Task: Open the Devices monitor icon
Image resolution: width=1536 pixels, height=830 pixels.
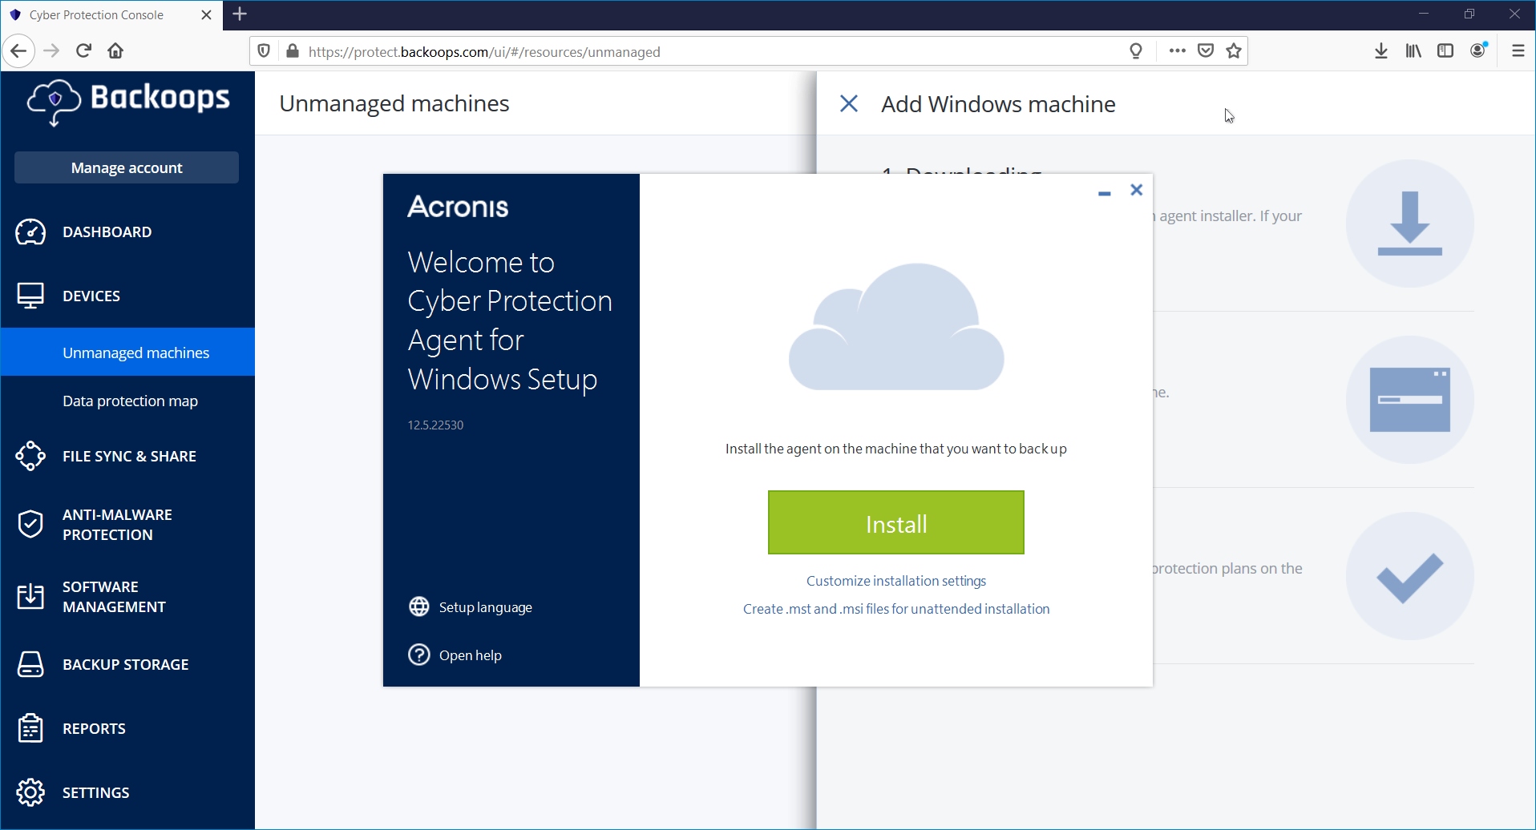Action: click(x=30, y=296)
